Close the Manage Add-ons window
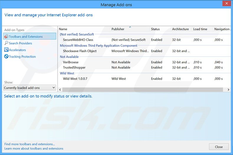Screen dimensions: 233x155 click(227, 3)
